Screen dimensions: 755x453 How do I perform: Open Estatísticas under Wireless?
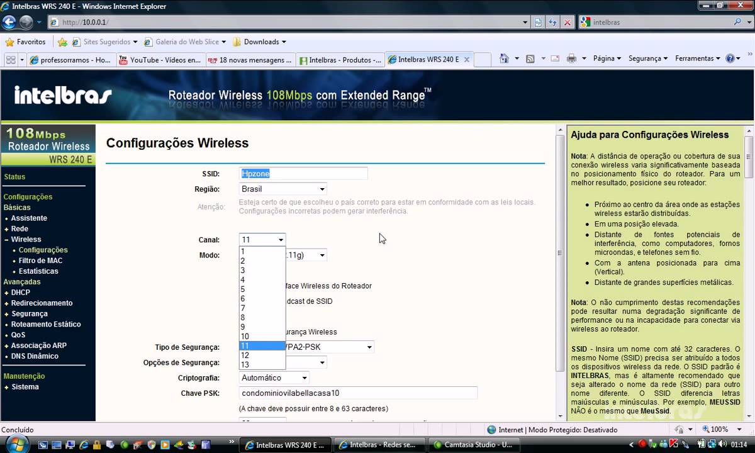tap(38, 271)
